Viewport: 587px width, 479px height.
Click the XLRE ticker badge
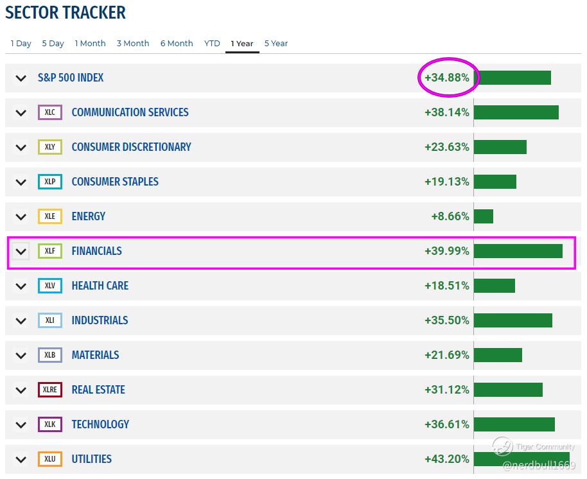(x=50, y=390)
